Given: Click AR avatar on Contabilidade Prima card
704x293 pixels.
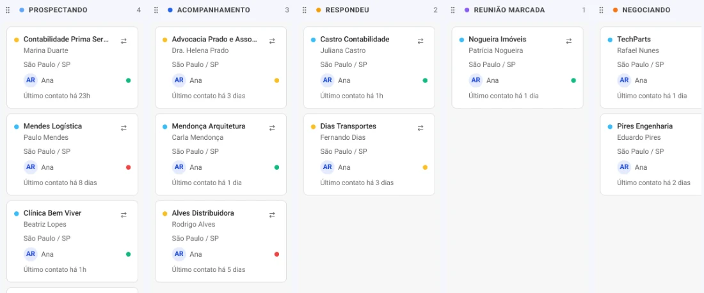Looking at the screenshot, I should point(31,80).
